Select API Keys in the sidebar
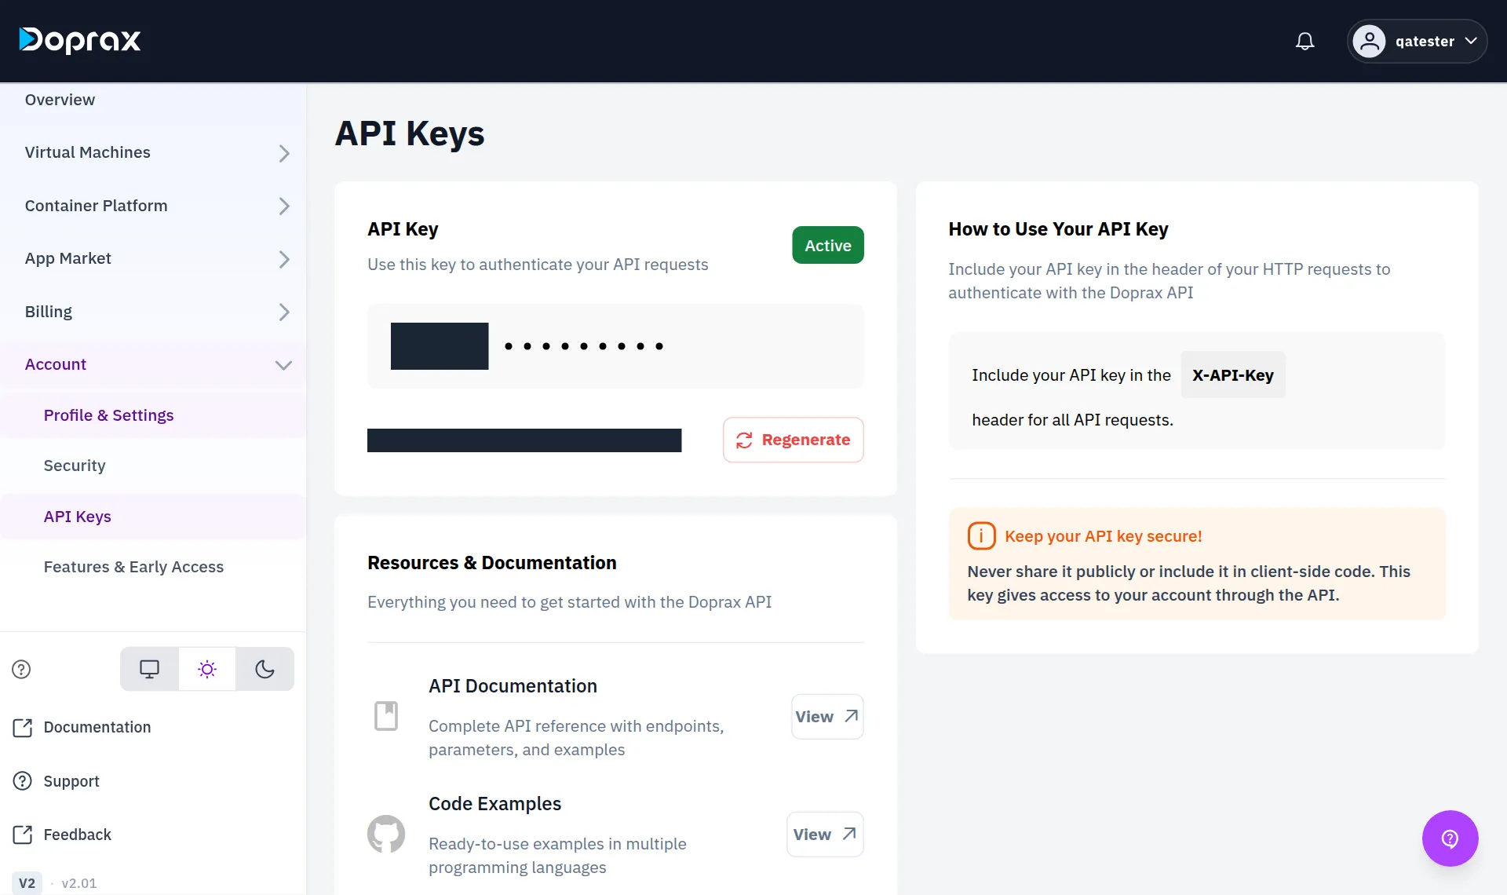Screen dimensions: 1507x895 pos(77,517)
